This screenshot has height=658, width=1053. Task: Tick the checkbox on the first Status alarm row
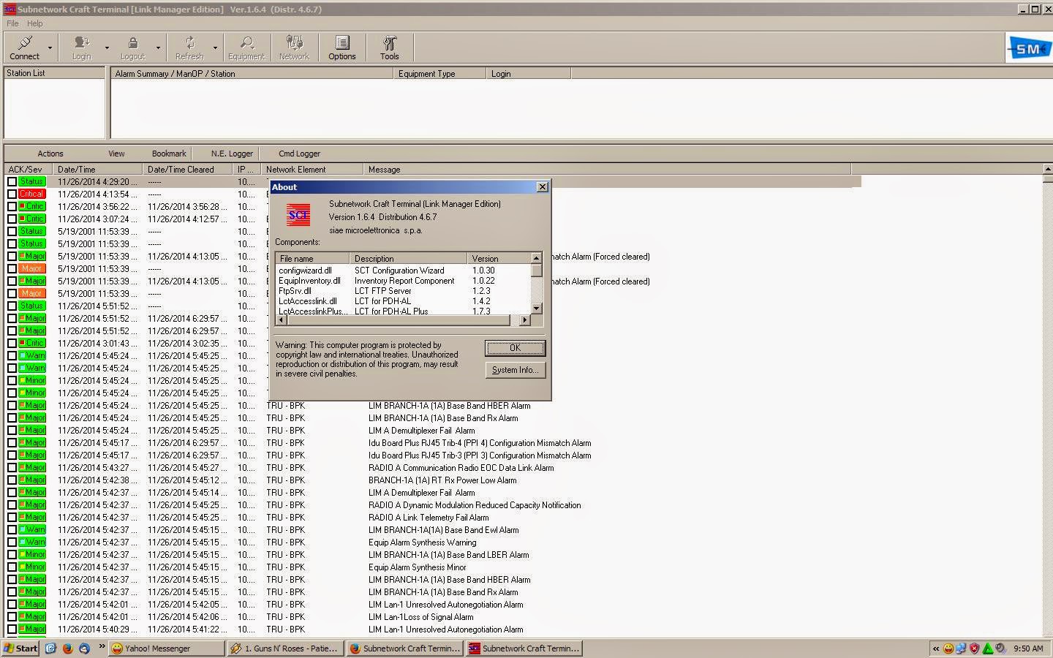coord(12,181)
